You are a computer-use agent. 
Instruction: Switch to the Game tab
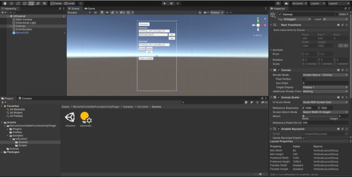pyautogui.click(x=90, y=8)
